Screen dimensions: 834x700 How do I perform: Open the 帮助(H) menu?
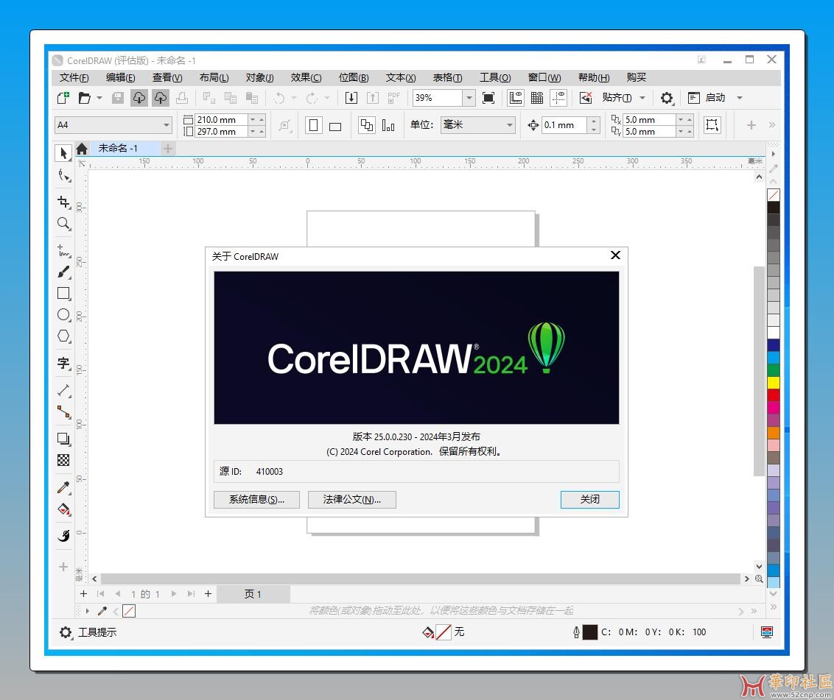(594, 77)
